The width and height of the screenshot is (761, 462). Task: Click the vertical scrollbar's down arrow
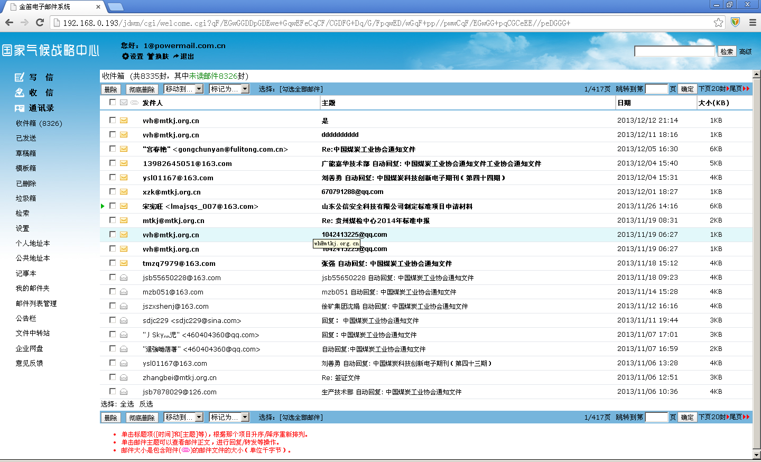[x=756, y=454]
